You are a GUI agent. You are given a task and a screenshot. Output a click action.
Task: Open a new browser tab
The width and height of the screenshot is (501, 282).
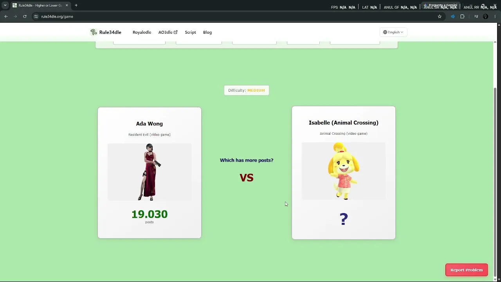click(76, 5)
